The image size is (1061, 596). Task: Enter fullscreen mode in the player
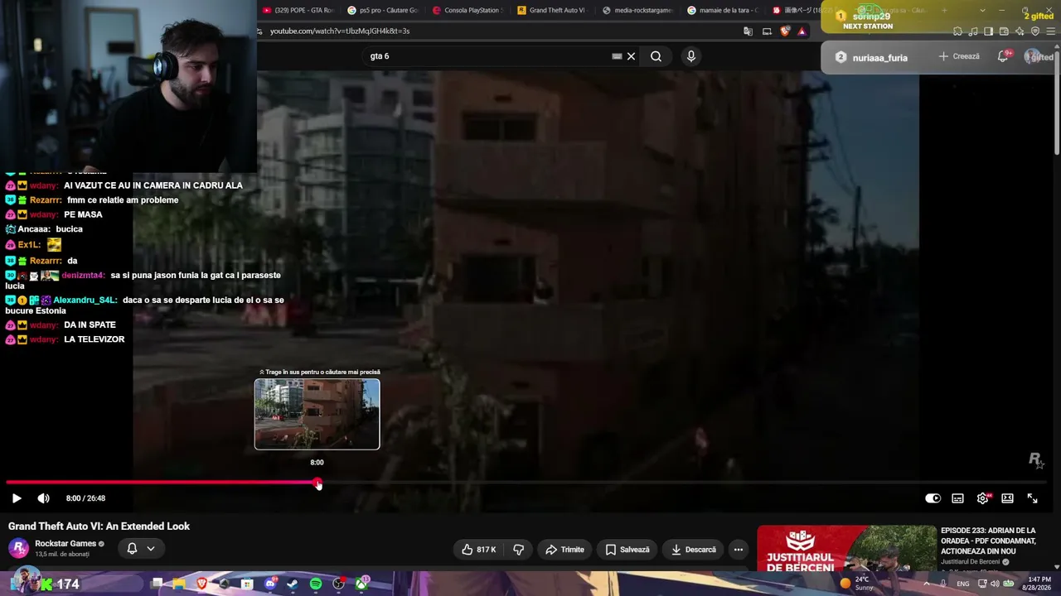coord(1032,498)
